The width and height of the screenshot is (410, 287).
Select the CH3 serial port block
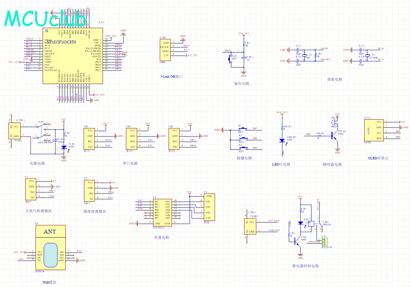pos(174,138)
